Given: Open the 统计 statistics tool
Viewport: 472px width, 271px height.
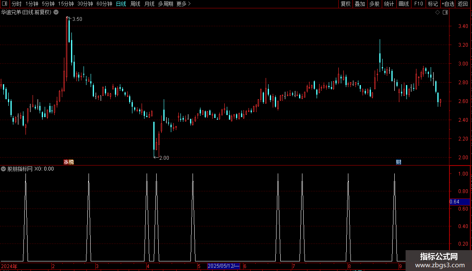Looking at the screenshot, I should click(x=389, y=4).
